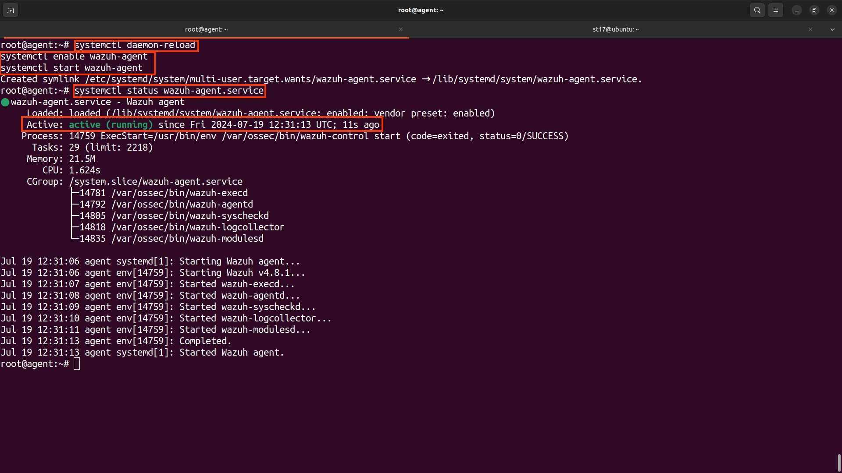Click the 'systemctl status wazuh-agent.service' command

click(x=169, y=91)
